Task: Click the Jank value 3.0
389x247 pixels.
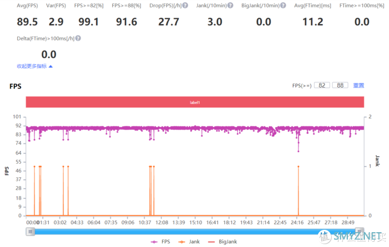Action: point(215,22)
